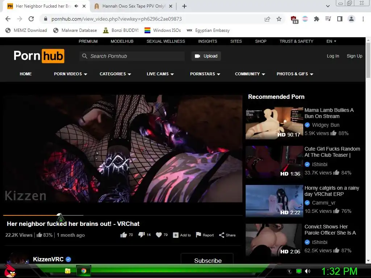Bookmark this page with the star icon
The height and width of the screenshot is (278, 371).
pos(279,19)
